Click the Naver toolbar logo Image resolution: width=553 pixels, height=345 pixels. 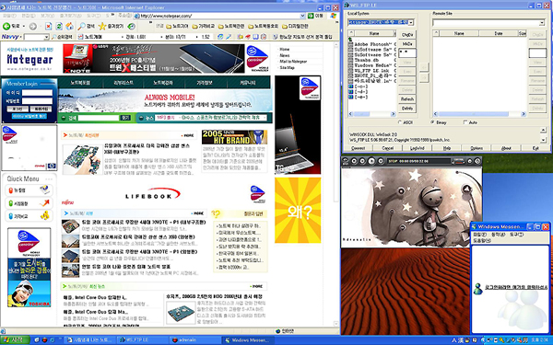[10, 37]
